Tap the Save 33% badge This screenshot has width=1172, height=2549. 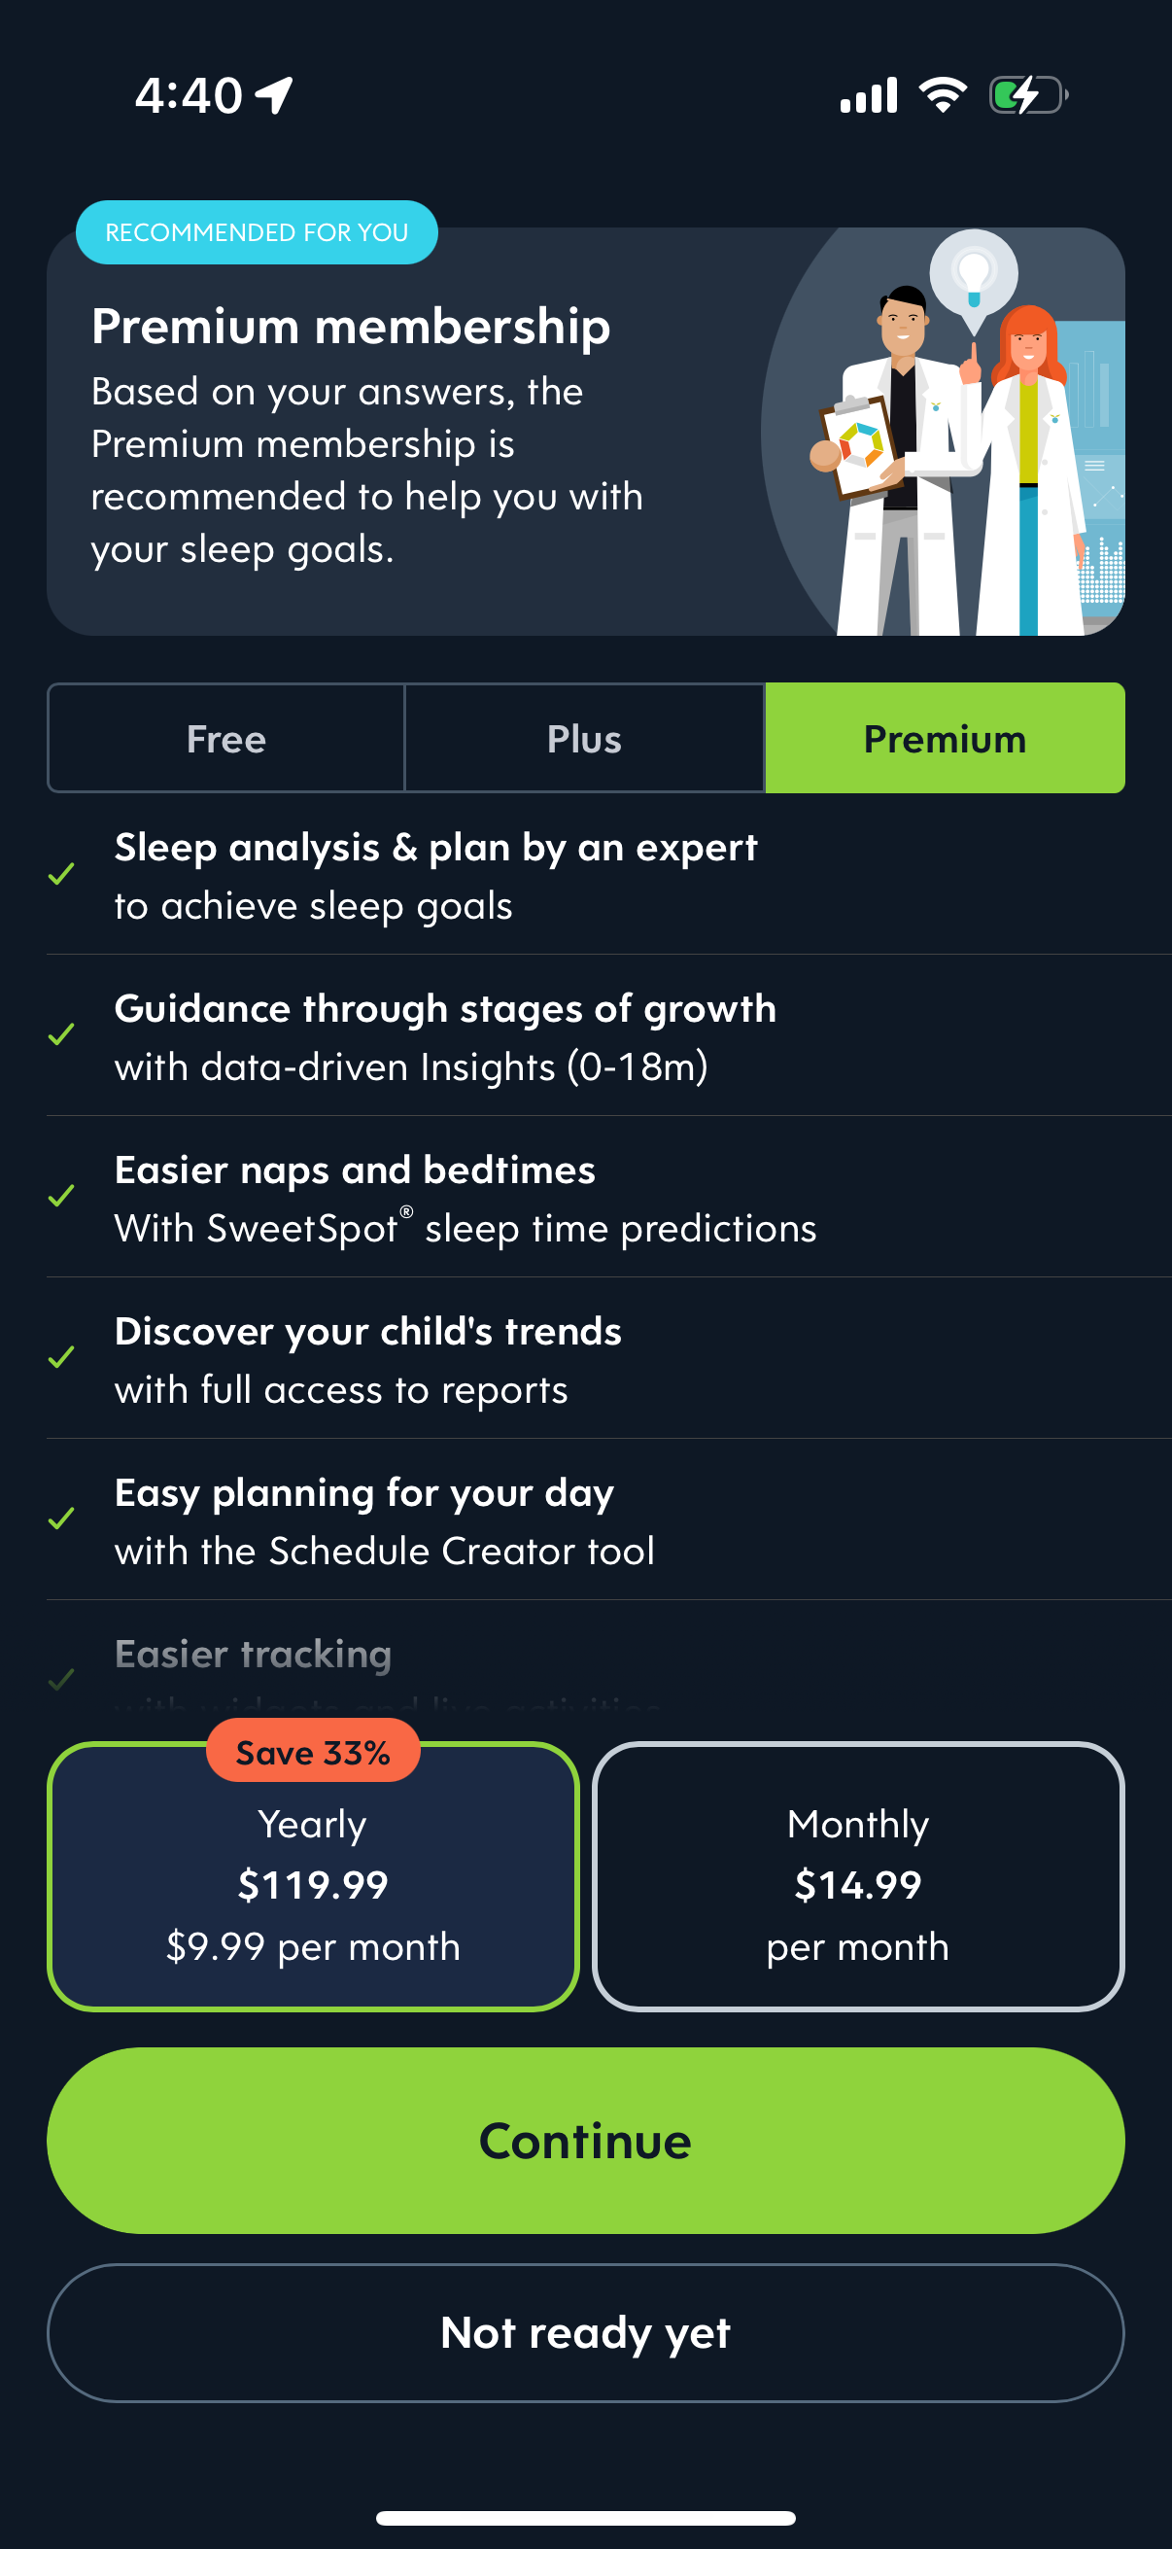pos(313,1753)
